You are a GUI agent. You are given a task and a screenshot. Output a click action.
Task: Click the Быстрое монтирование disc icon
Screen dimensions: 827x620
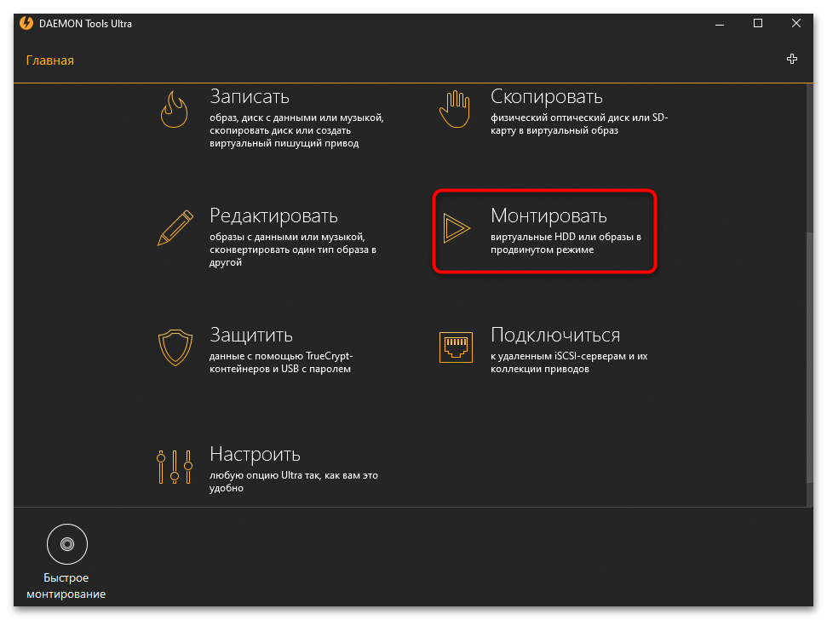coord(67,544)
